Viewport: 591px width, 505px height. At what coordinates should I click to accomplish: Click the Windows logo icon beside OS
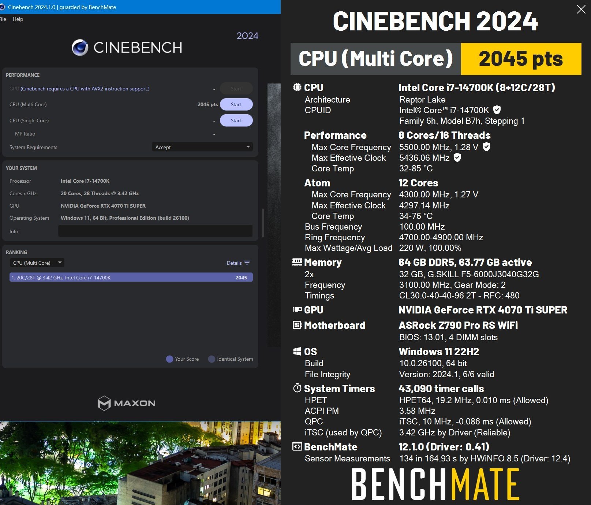(x=297, y=352)
